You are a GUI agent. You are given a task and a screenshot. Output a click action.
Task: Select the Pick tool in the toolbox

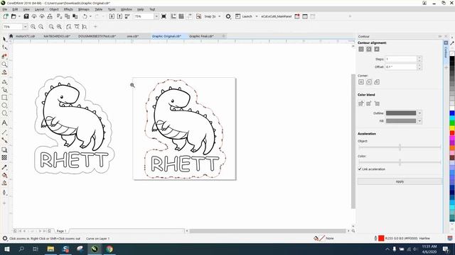(4, 39)
